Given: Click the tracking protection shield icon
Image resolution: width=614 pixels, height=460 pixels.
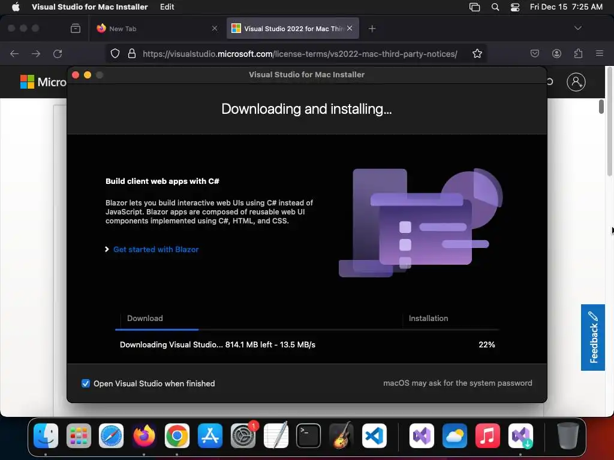Looking at the screenshot, I should 115,53.
